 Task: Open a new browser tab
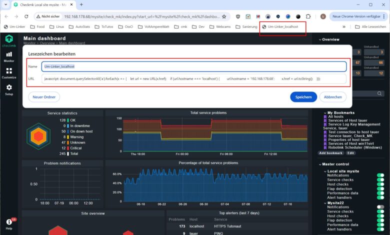click(x=81, y=4)
